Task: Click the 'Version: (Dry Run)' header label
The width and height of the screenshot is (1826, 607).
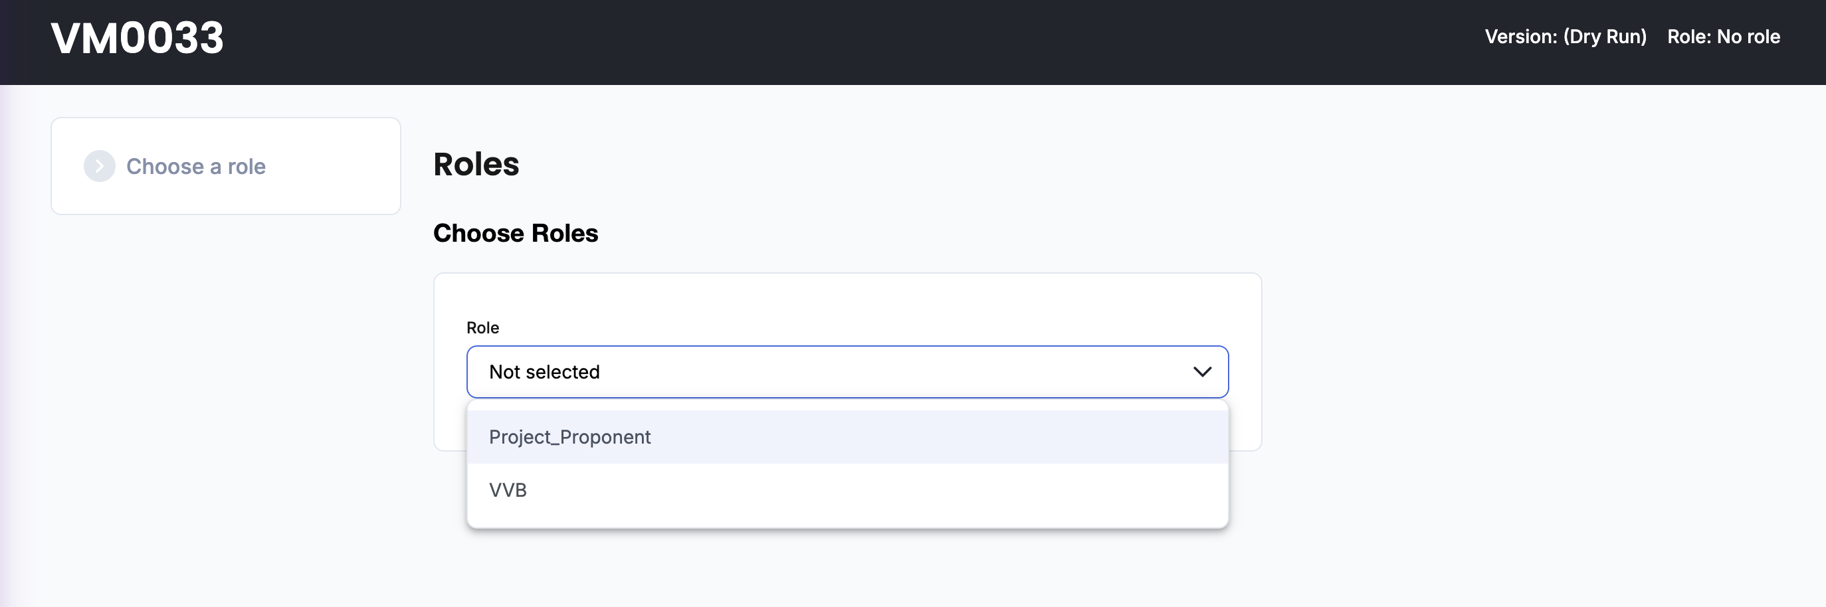Action: pos(1564,37)
